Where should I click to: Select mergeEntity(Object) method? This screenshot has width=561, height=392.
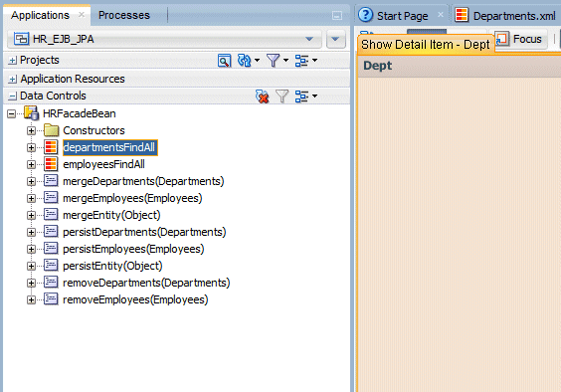point(111,215)
